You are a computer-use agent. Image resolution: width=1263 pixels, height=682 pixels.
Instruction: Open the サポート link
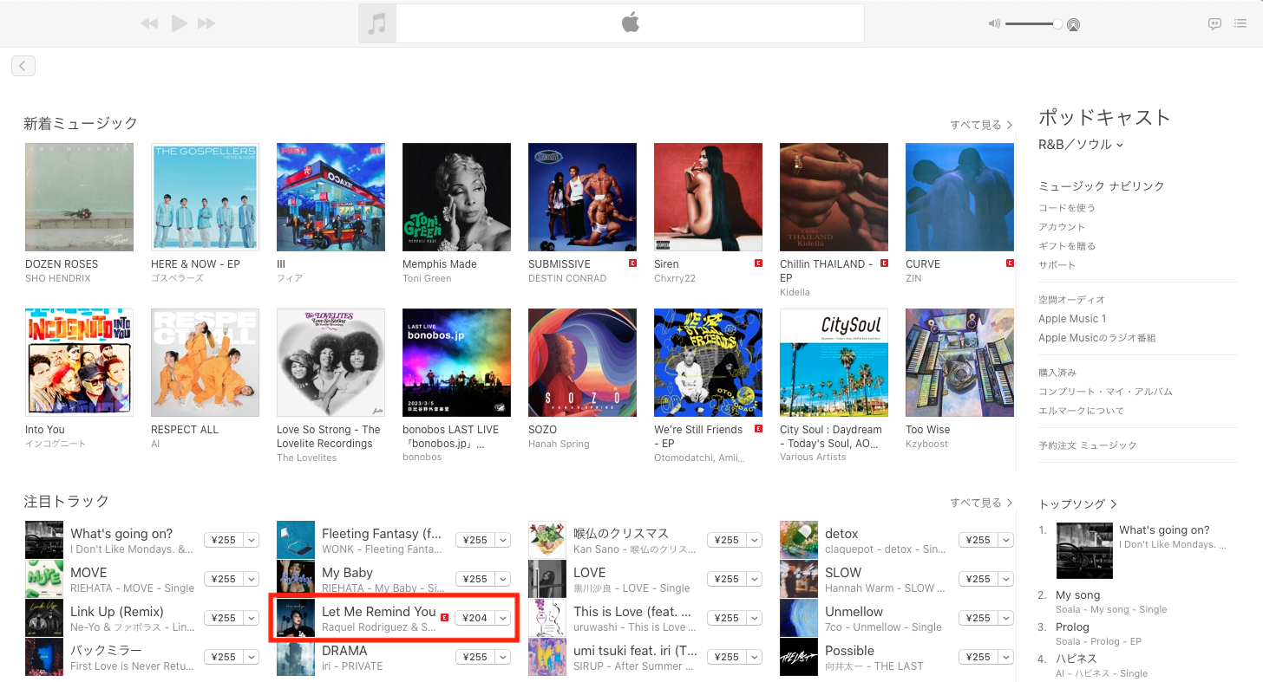tap(1057, 265)
